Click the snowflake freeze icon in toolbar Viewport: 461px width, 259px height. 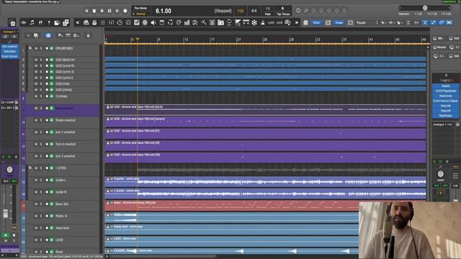click(254, 22)
